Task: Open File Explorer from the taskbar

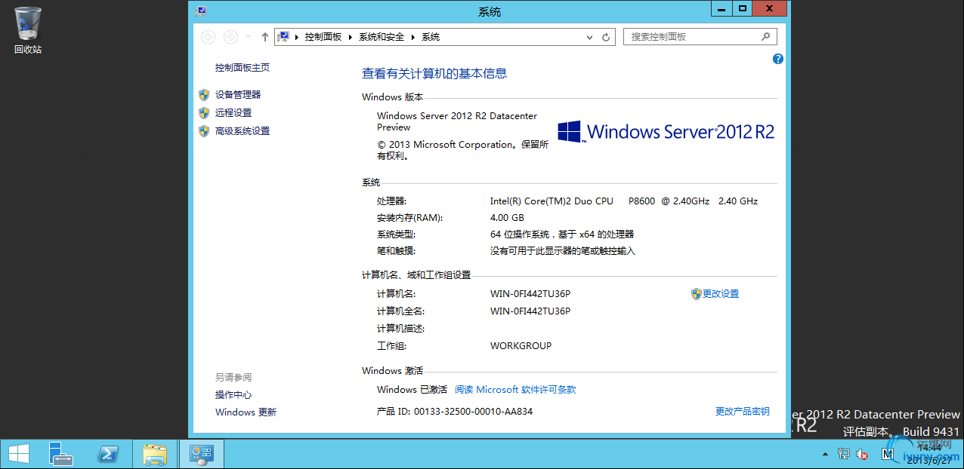Action: pos(155,454)
